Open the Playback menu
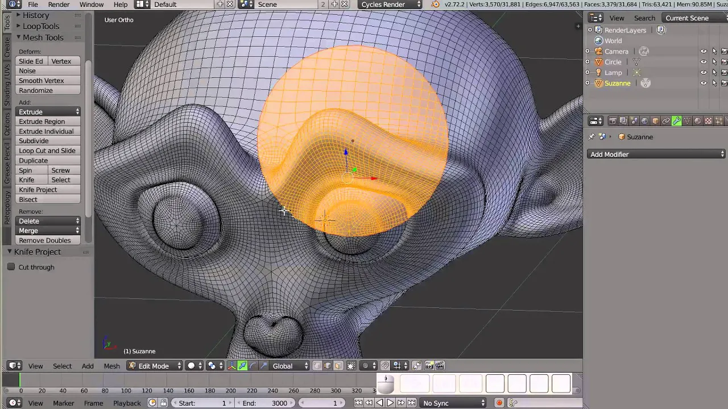Image resolution: width=728 pixels, height=409 pixels. [127, 403]
